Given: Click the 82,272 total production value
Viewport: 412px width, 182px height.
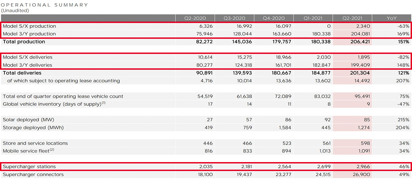Looking at the screenshot, I should tap(204, 42).
